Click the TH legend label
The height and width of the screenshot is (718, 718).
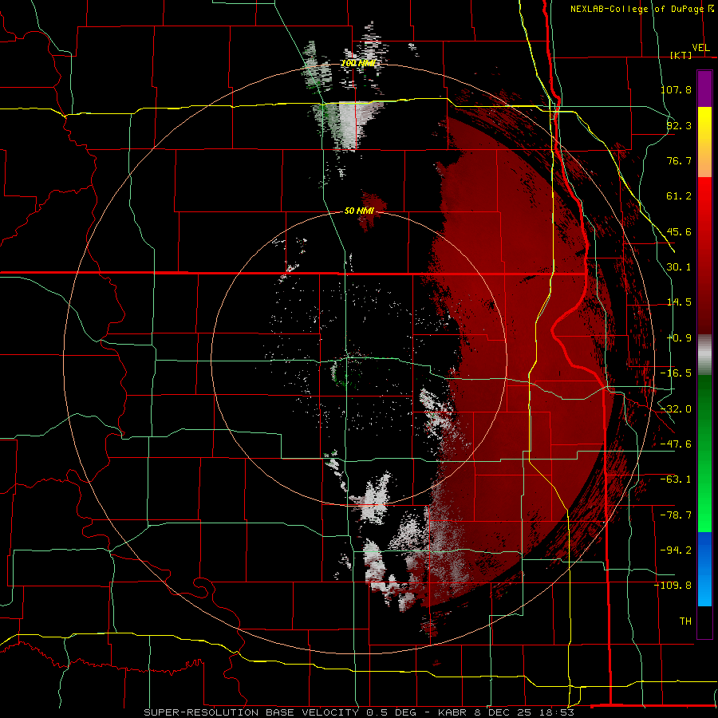685,621
